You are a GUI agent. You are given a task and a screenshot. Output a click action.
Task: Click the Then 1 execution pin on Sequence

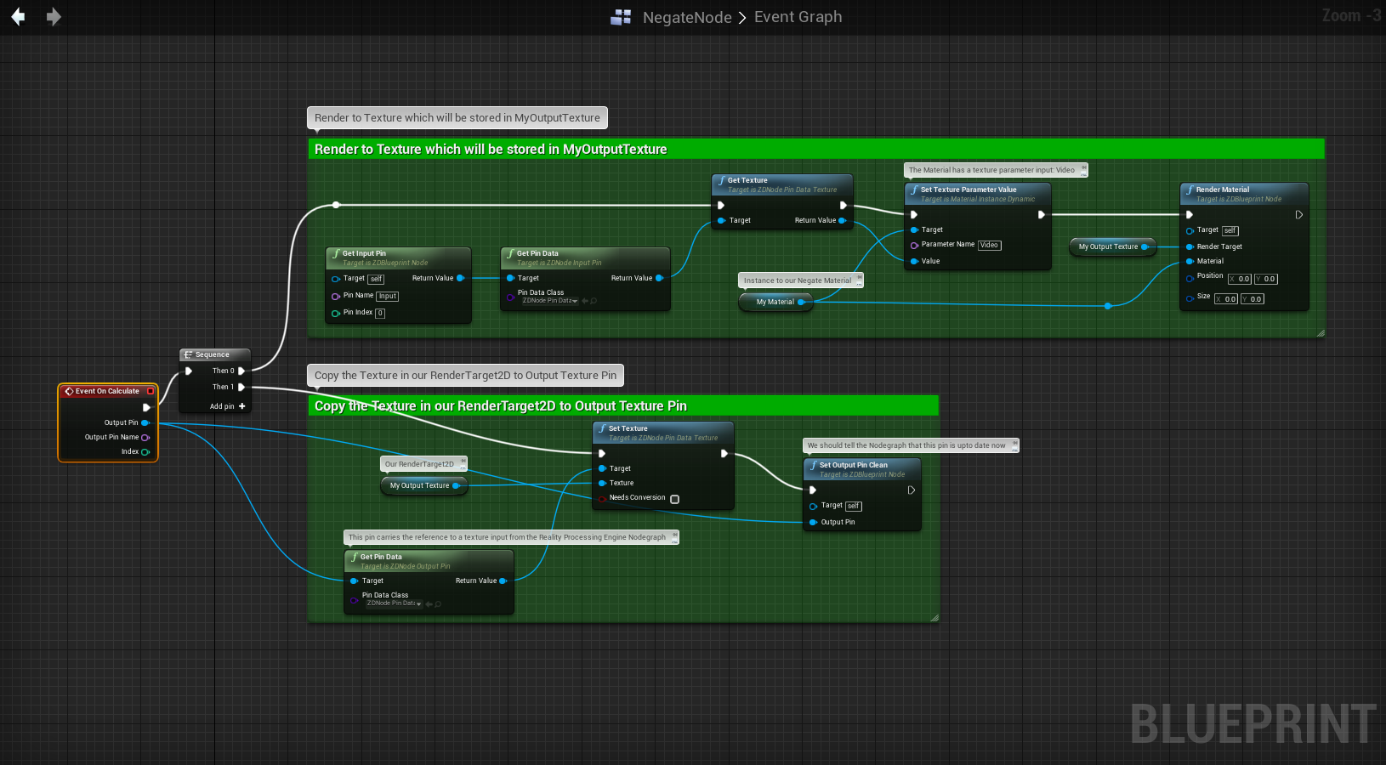(241, 387)
